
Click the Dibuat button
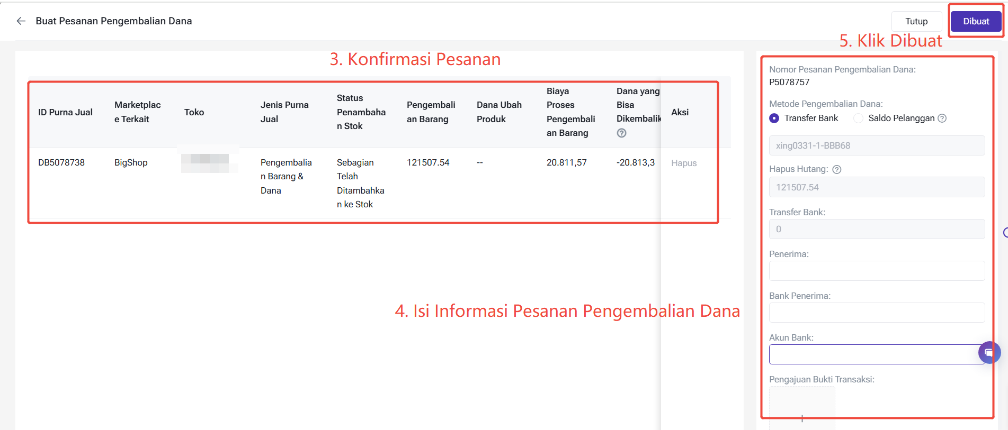(x=976, y=21)
